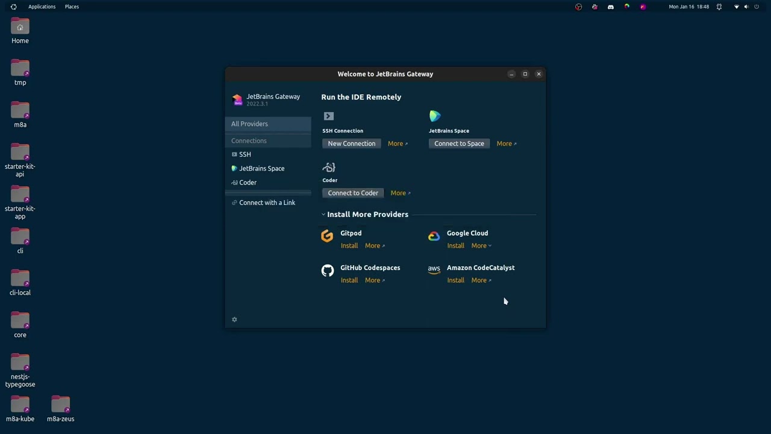The width and height of the screenshot is (771, 434).
Task: Open Connect with a Link
Action: (x=268, y=203)
